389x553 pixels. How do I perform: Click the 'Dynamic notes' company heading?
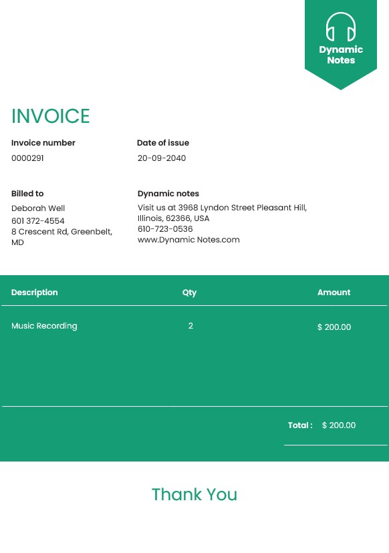[168, 194]
